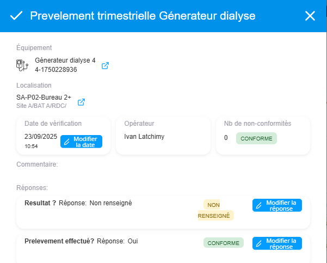The height and width of the screenshot is (263, 327).
Task: Modify the Prelevement effectué response
Action: (277, 243)
